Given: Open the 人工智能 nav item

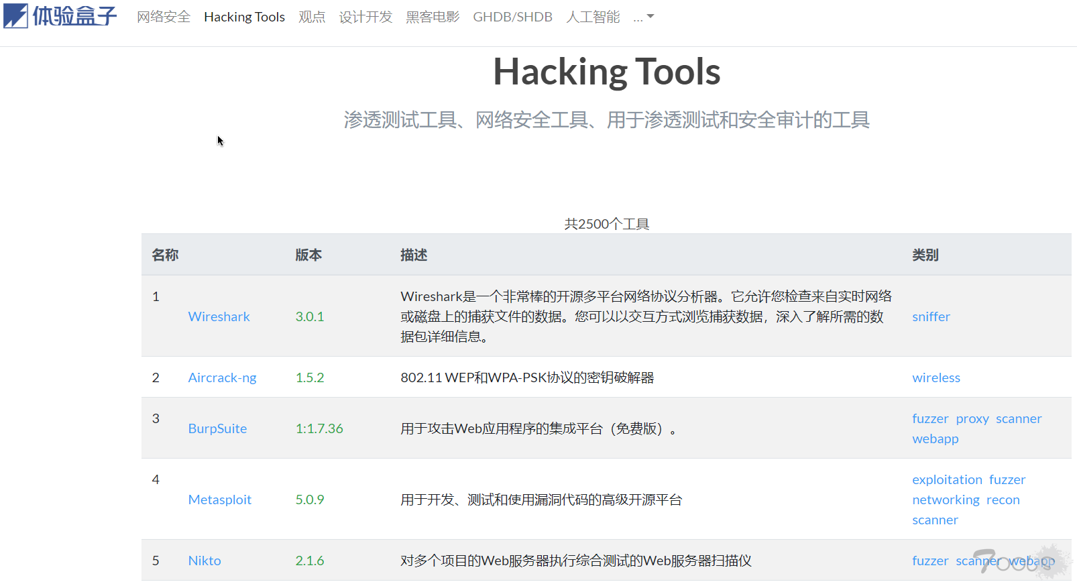Looking at the screenshot, I should click(593, 17).
